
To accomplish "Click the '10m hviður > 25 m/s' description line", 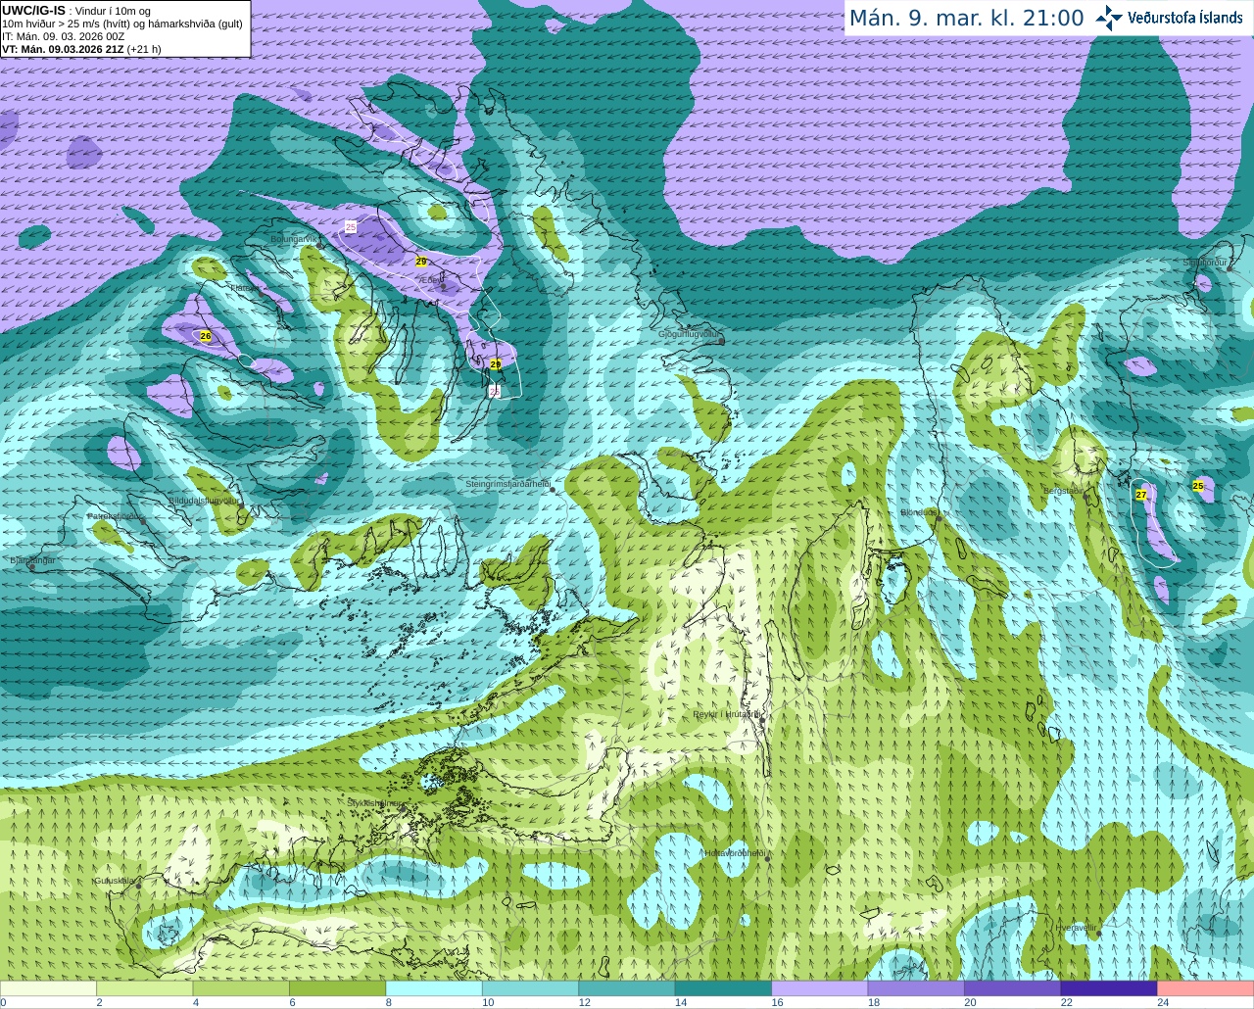I will pyautogui.click(x=122, y=24).
